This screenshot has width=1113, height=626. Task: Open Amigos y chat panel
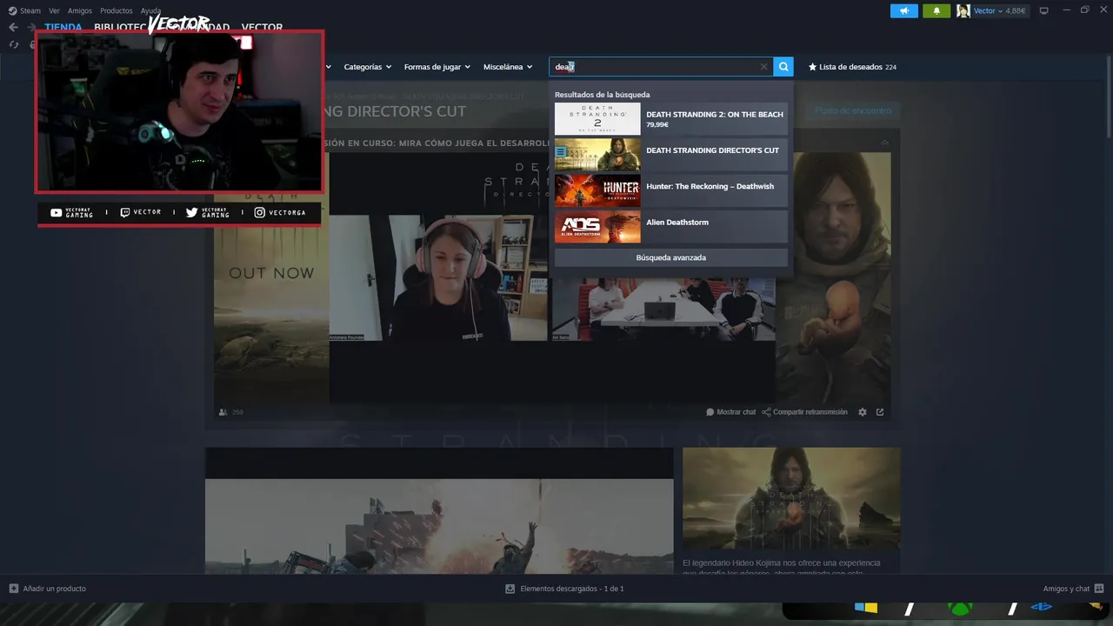(x=1073, y=589)
